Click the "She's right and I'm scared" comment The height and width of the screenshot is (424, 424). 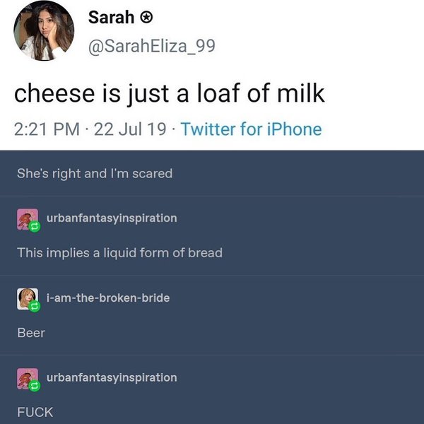[x=95, y=173]
